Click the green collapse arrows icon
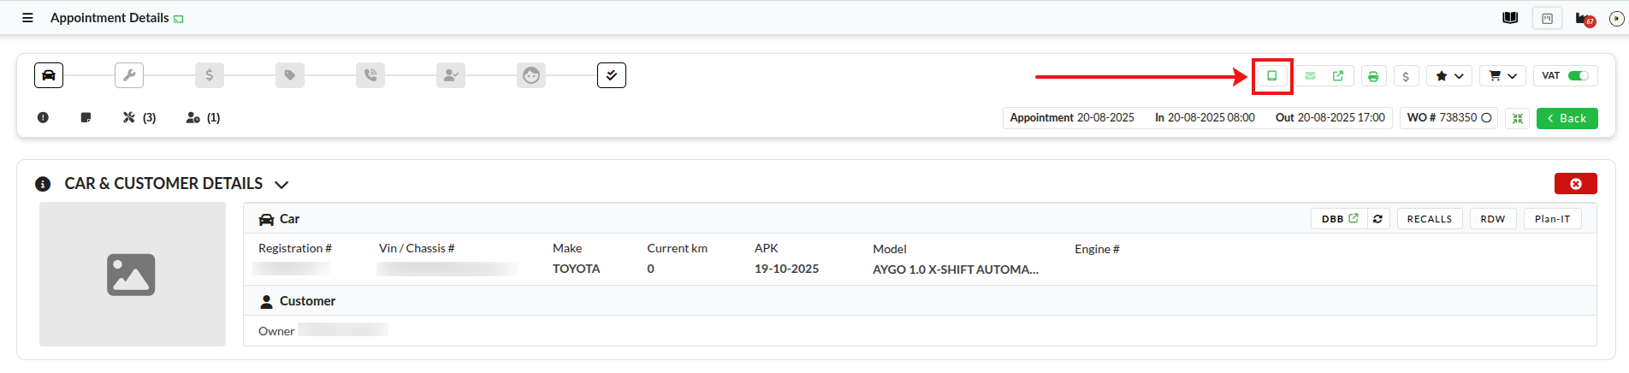This screenshot has height=373, width=1629. [x=1517, y=118]
